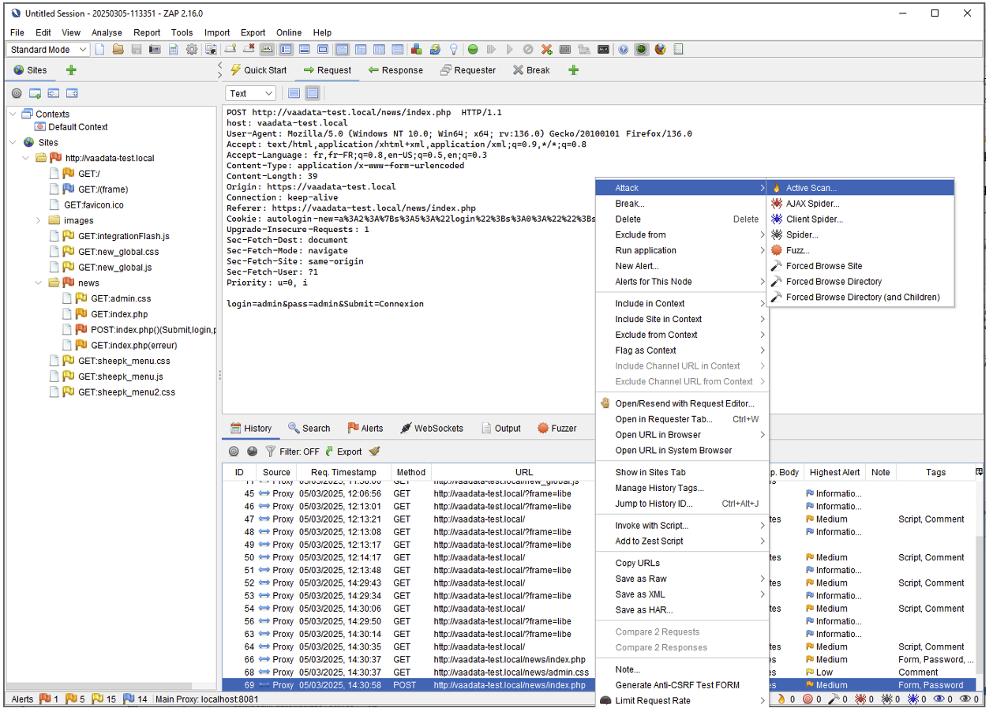Toggle Filter OFF in the History panel

point(299,451)
